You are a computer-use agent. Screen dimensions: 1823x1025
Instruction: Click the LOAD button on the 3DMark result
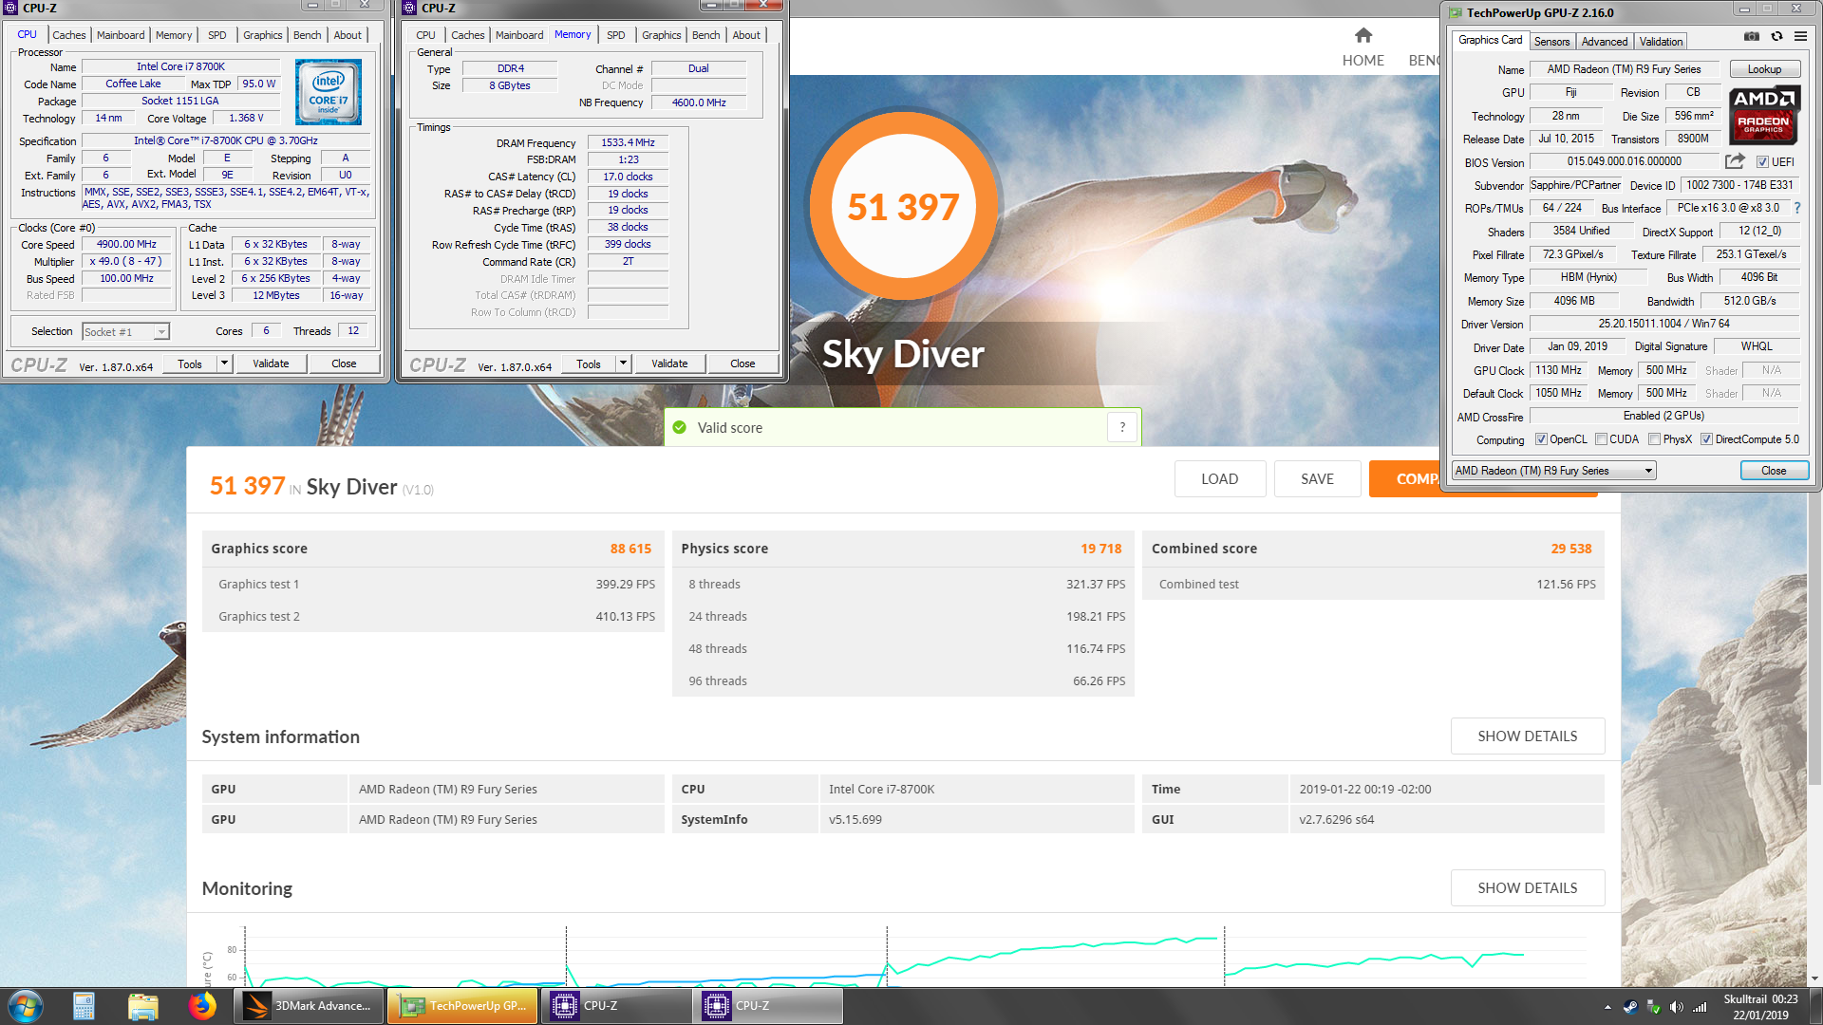(1219, 478)
